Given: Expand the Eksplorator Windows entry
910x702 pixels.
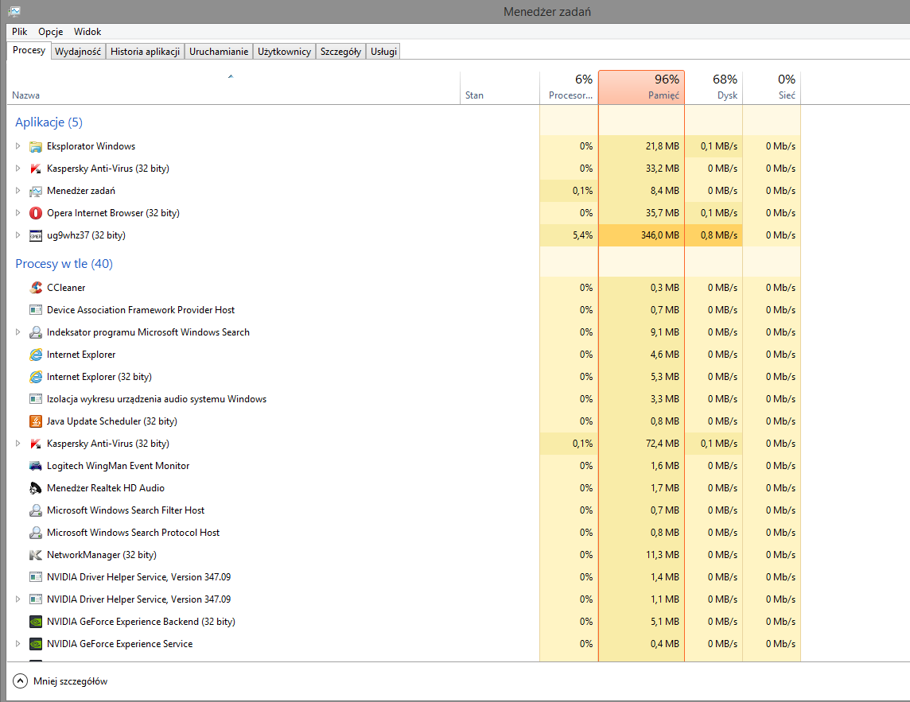Looking at the screenshot, I should point(18,146).
